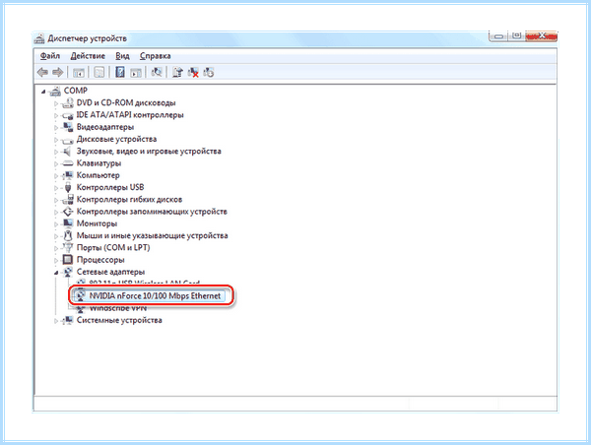This screenshot has width=591, height=445.
Task: Click the Сетевые адаптеры network icon
Action: click(x=68, y=272)
